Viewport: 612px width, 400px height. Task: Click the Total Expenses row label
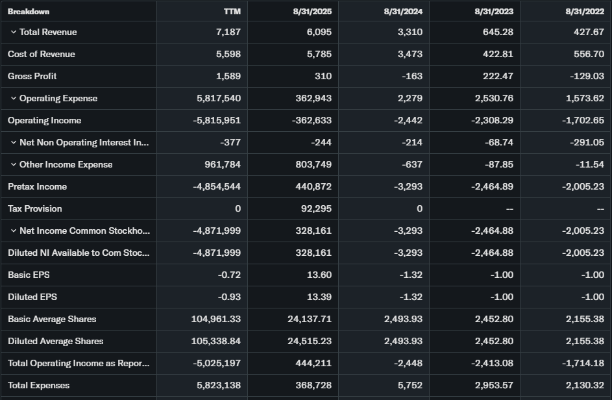point(39,386)
